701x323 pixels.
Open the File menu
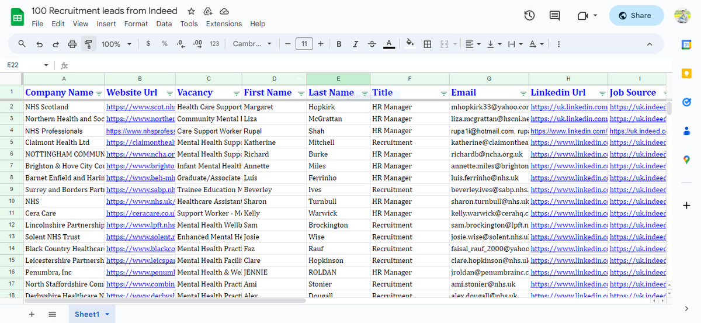click(37, 24)
